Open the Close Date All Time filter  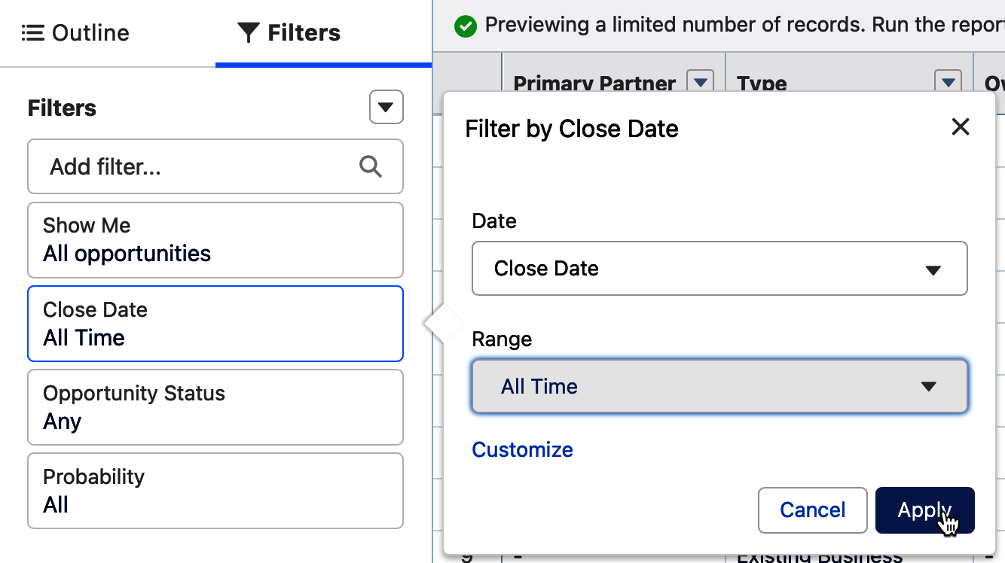click(215, 324)
